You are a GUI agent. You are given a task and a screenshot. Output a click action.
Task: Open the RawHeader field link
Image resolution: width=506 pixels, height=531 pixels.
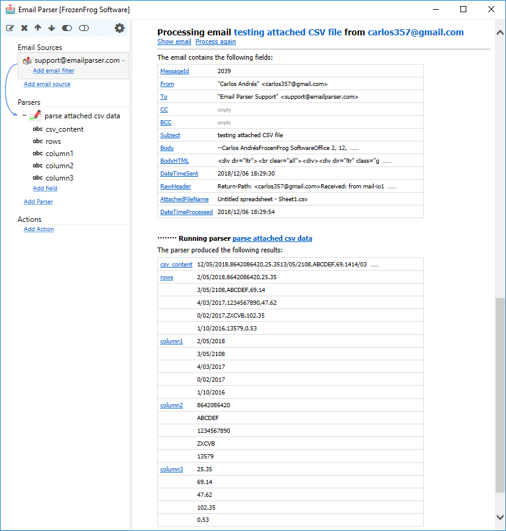(x=176, y=187)
